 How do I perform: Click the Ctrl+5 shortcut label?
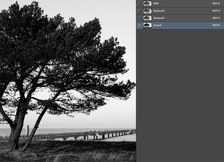[x=216, y=25]
